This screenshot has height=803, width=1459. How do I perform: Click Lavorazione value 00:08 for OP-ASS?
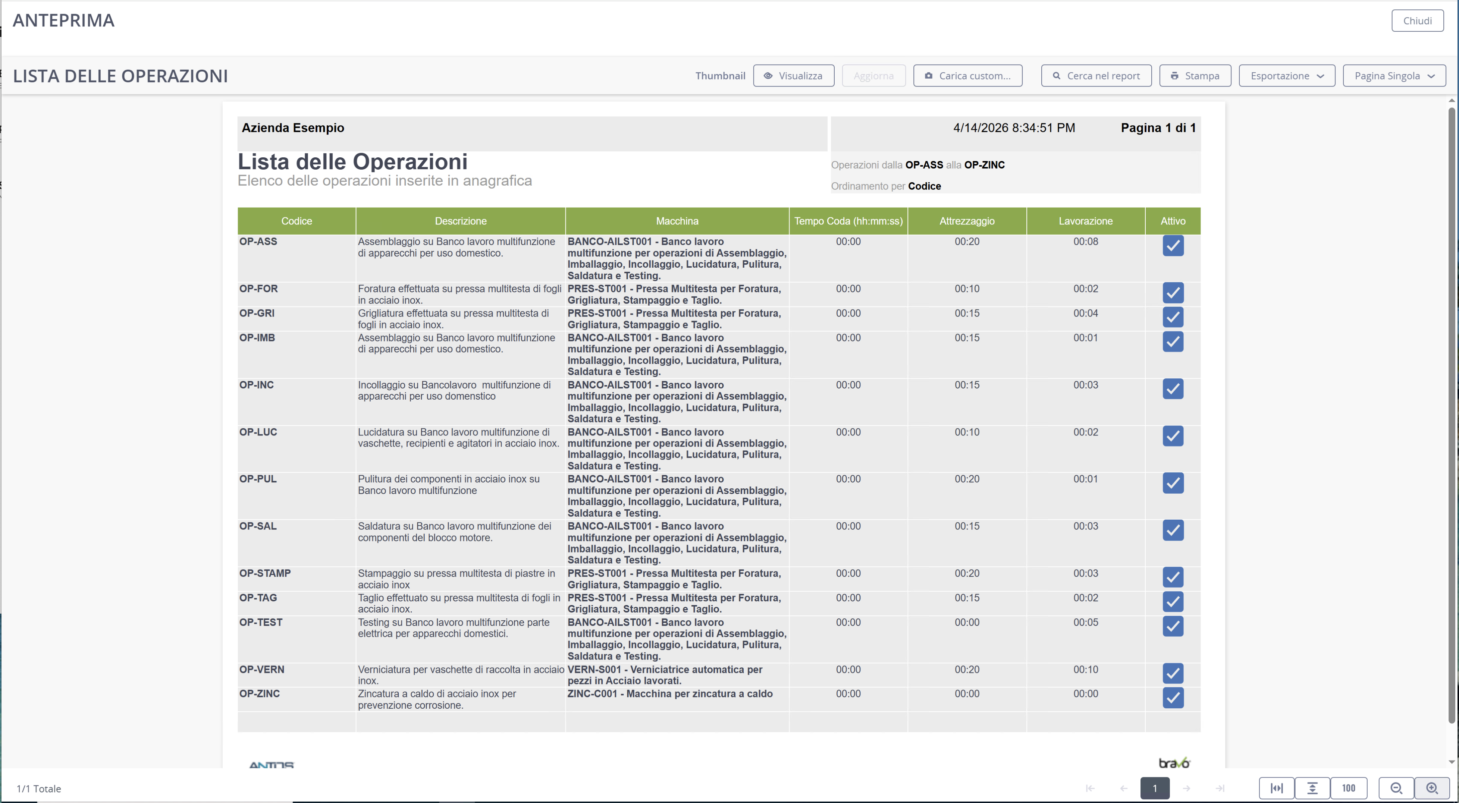pyautogui.click(x=1086, y=242)
